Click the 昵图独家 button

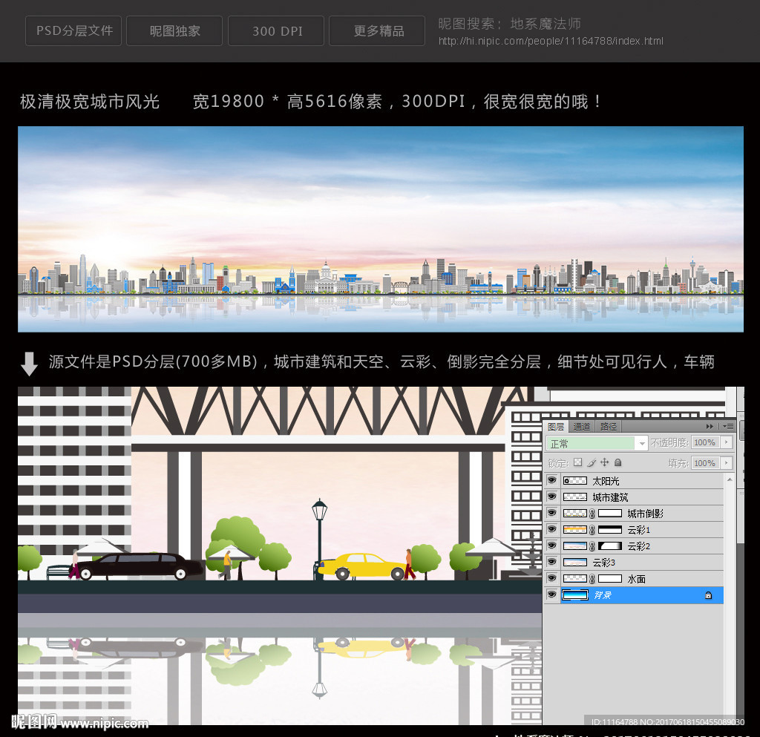[174, 30]
